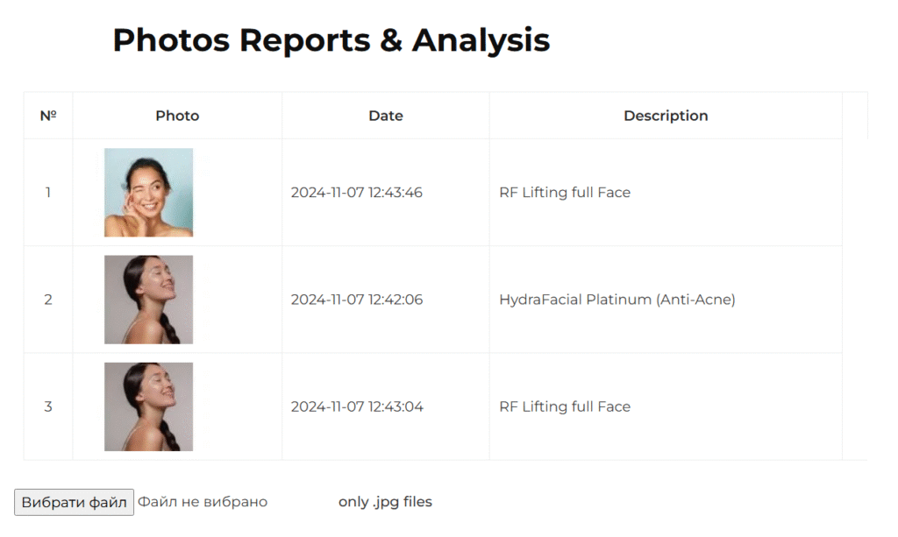Select the date 2024-11-07 12:43:46

click(357, 193)
